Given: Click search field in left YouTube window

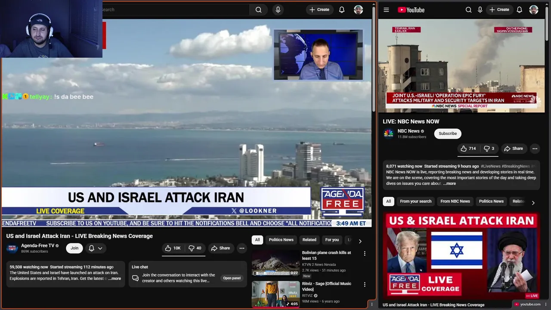Looking at the screenshot, I should coord(176,9).
